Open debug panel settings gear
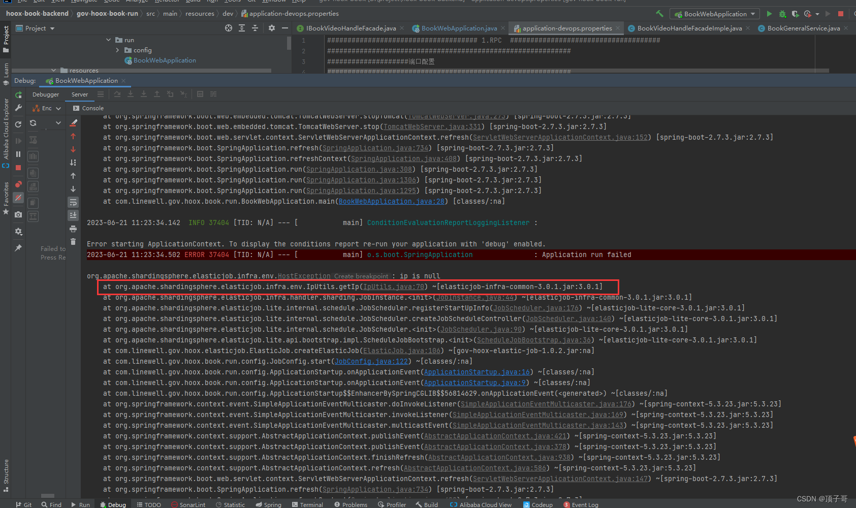 pyautogui.click(x=18, y=231)
